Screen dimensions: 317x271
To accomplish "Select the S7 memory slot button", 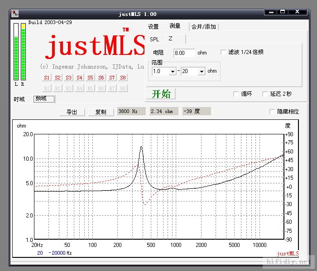I will click(112, 78).
